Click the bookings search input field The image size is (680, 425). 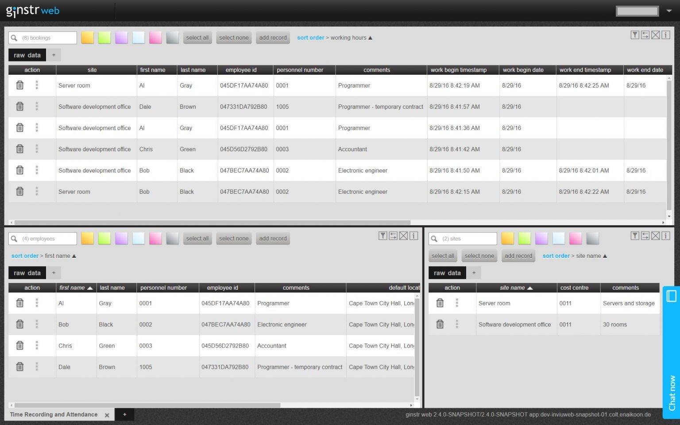48,38
